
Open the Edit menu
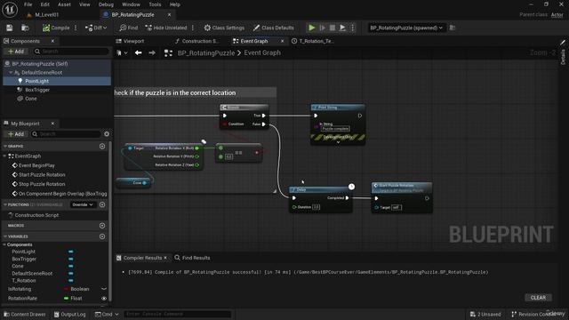45,4
